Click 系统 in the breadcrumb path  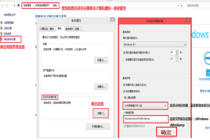(x=55, y=5)
